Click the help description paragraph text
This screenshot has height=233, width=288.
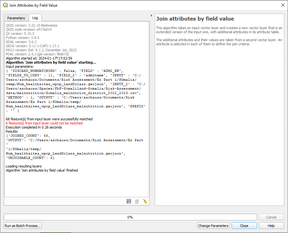(x=219, y=30)
